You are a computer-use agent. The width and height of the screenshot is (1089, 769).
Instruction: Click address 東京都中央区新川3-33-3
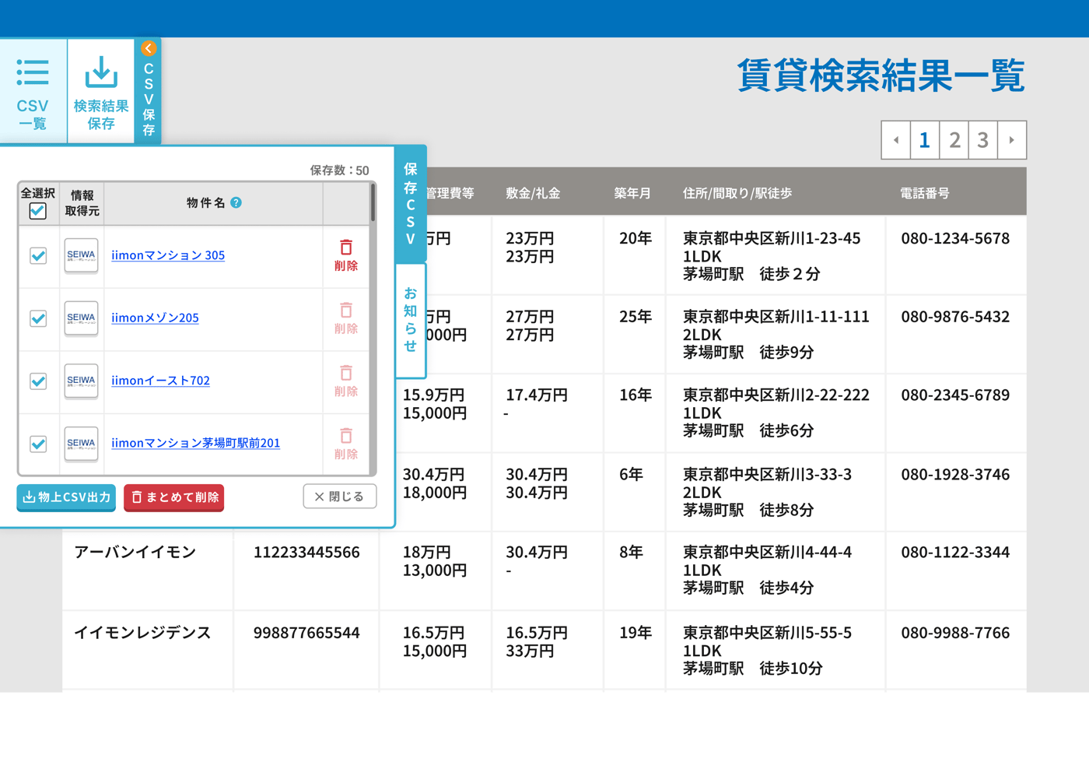[x=767, y=475]
